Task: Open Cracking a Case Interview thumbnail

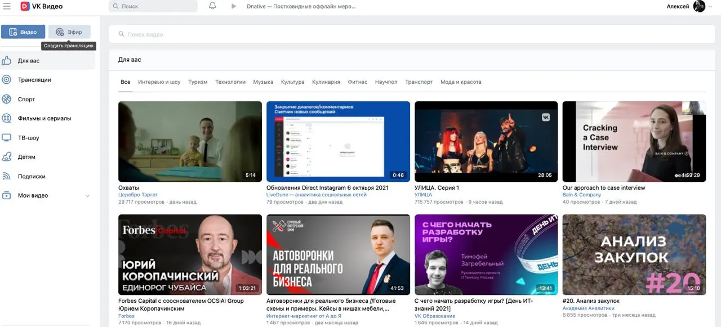Action: tap(634, 141)
